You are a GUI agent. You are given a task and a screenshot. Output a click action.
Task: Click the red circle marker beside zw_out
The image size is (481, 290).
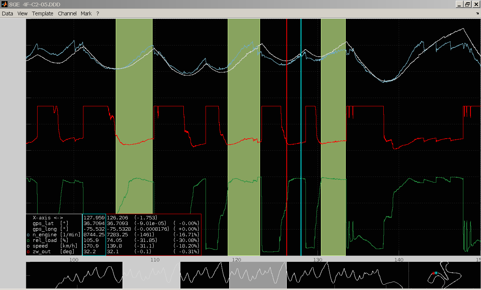28,252
